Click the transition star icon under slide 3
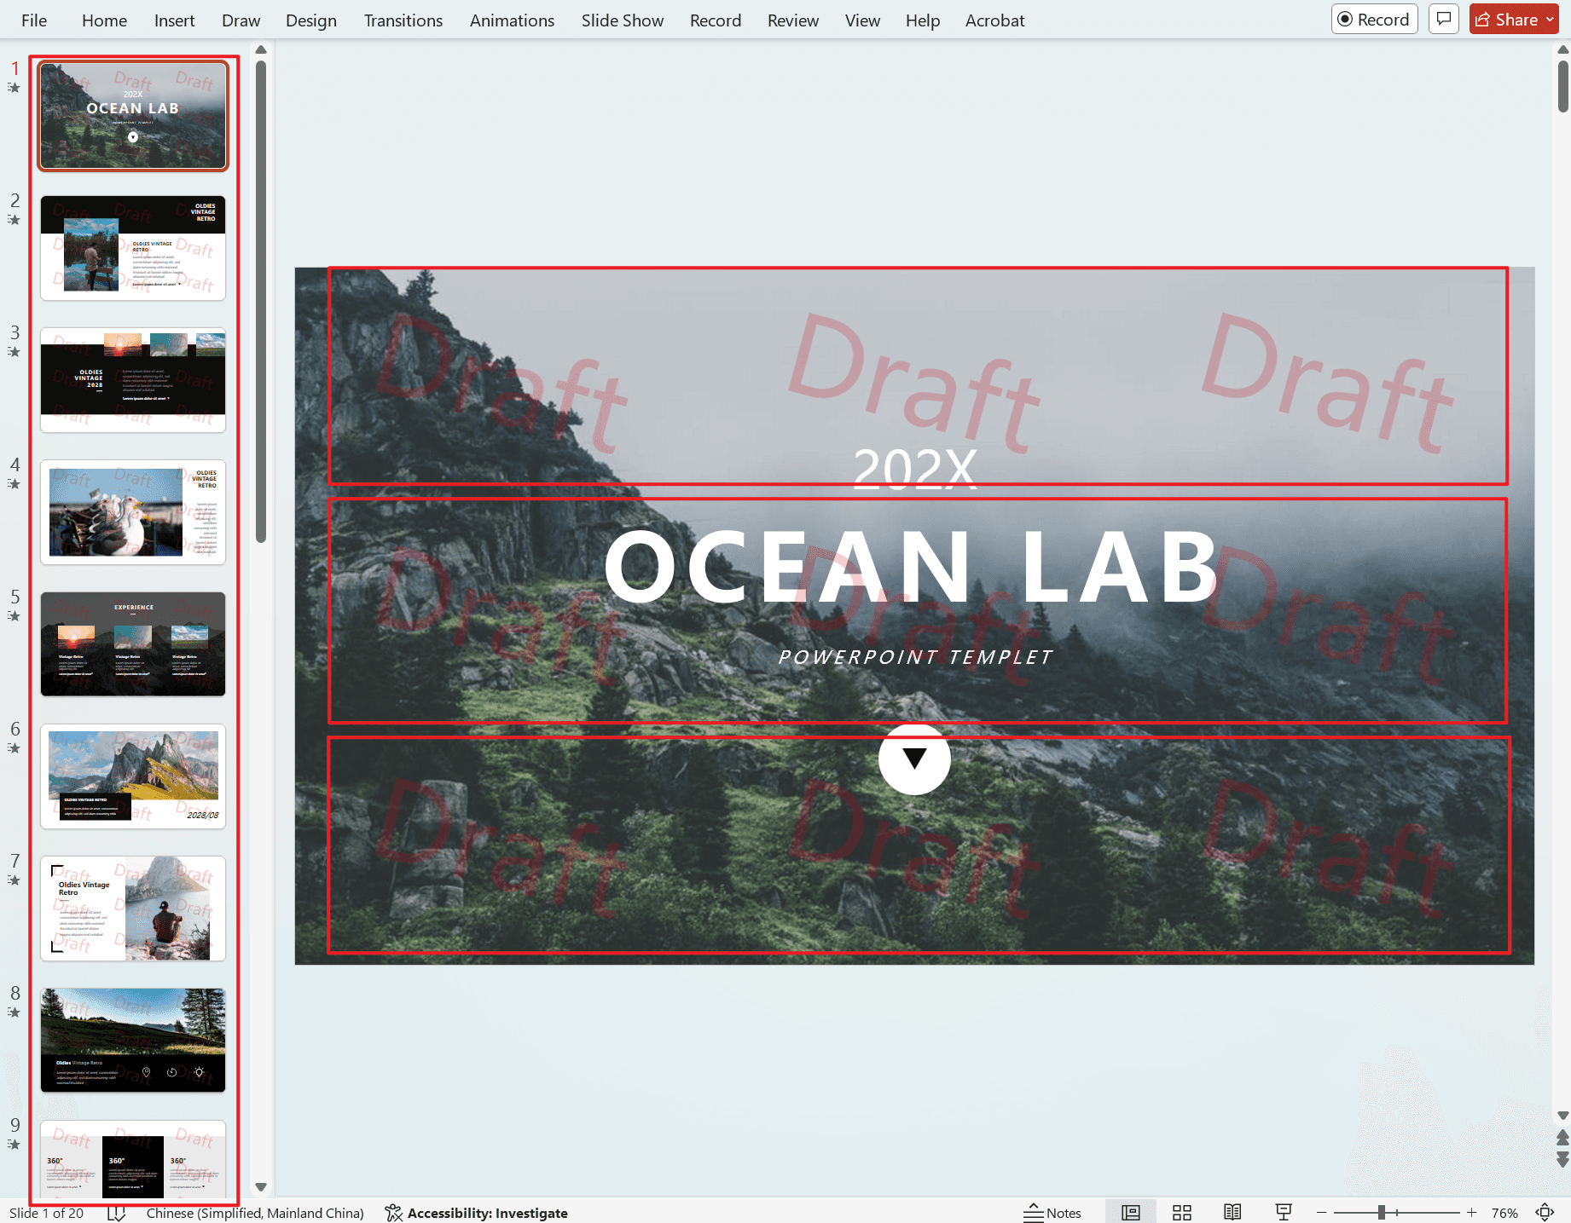Viewport: 1571px width, 1223px height. [14, 352]
